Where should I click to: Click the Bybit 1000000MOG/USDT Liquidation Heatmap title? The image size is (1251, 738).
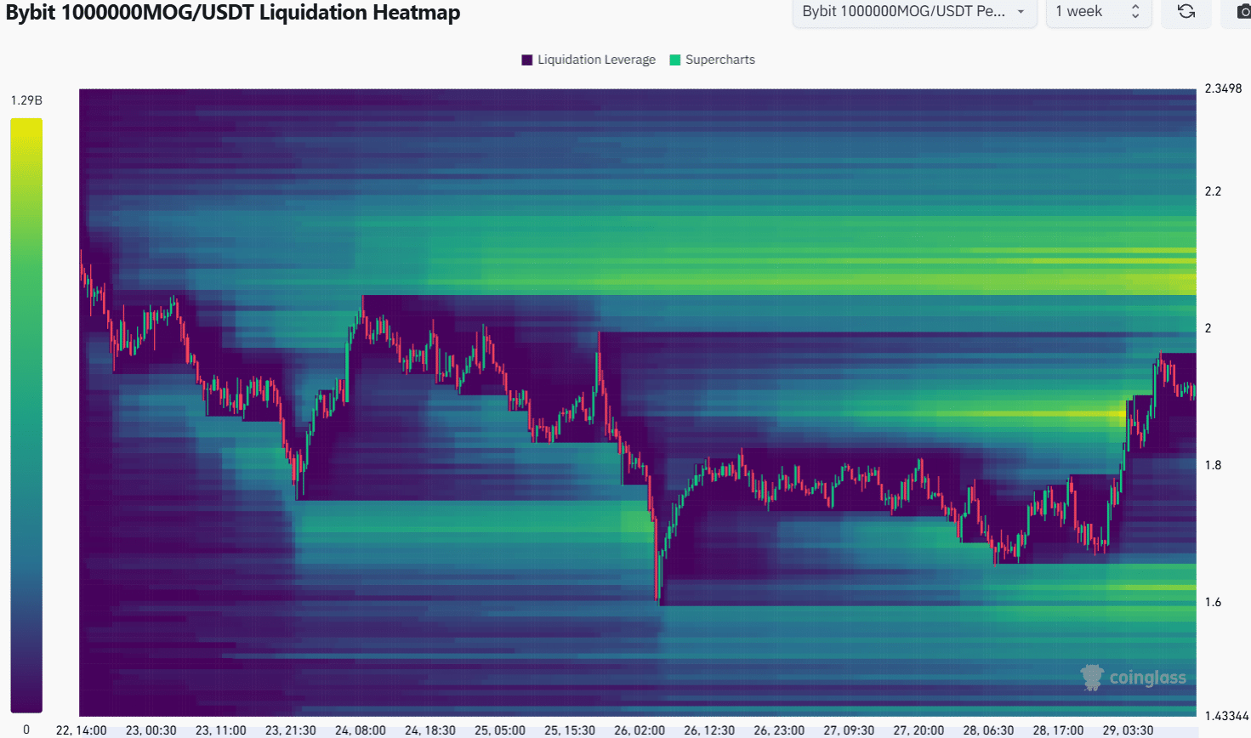tap(233, 13)
